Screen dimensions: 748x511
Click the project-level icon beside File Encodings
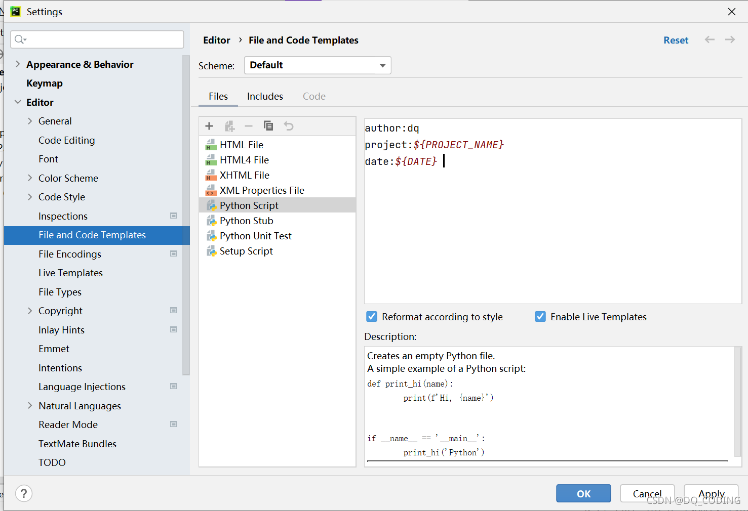point(174,253)
